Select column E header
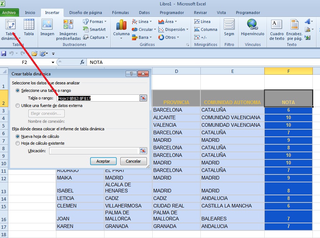 (232, 71)
